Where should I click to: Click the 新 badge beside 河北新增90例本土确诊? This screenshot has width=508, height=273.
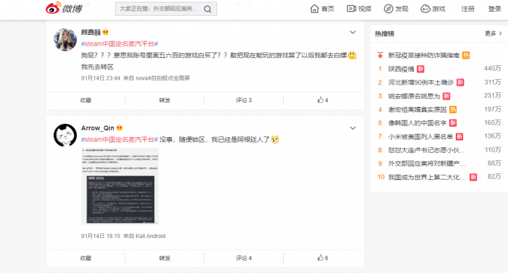460,82
